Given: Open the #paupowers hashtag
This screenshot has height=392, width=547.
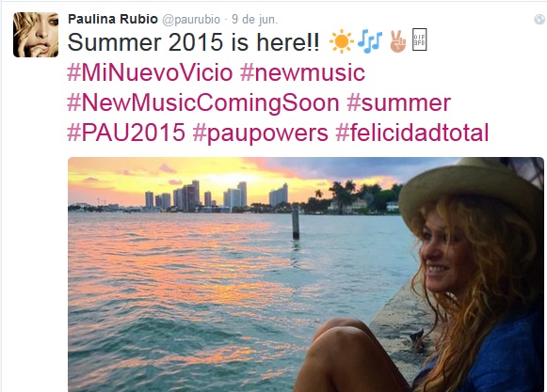Looking at the screenshot, I should [x=260, y=133].
